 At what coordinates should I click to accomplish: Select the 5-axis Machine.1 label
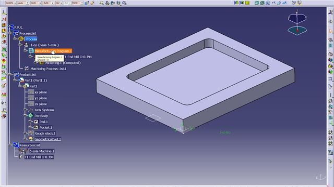click(x=42, y=151)
